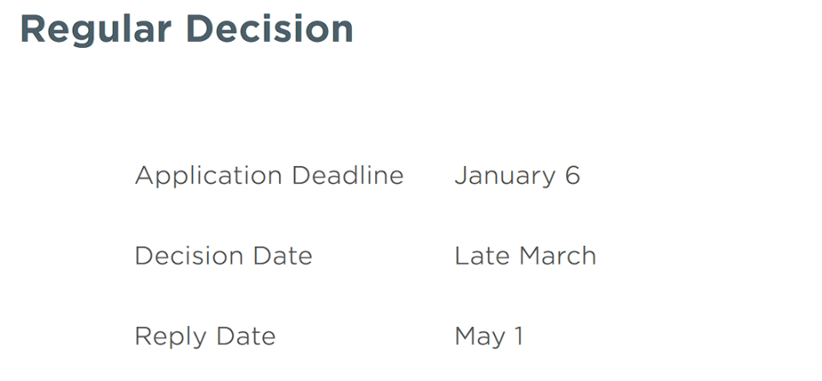
Task: Click the word January
Action: [504, 176]
